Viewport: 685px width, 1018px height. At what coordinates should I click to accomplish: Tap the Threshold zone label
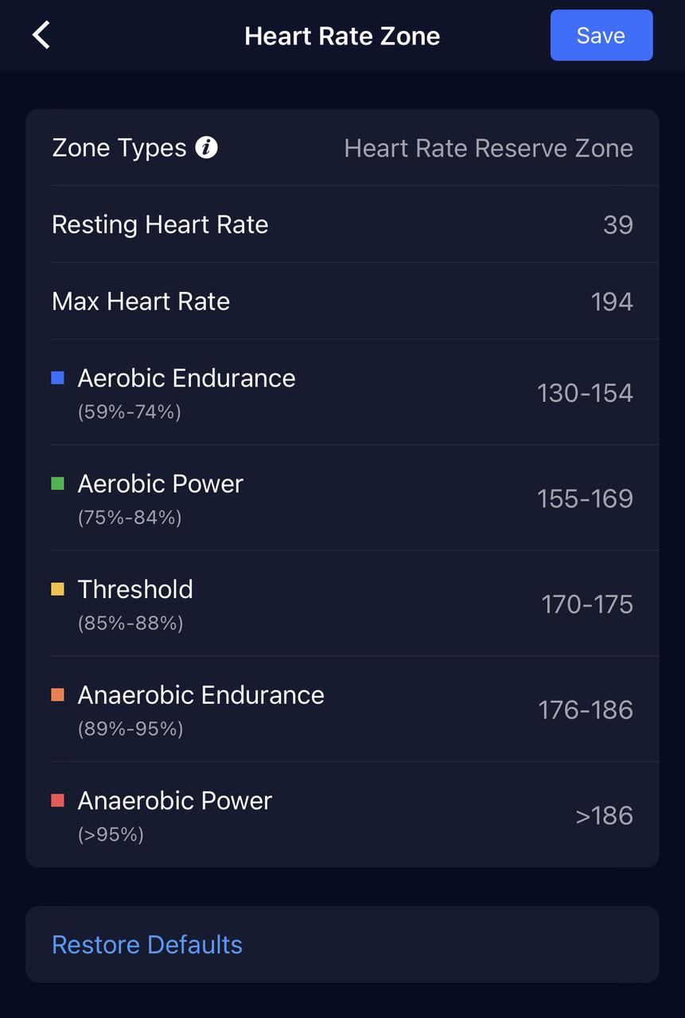click(135, 589)
